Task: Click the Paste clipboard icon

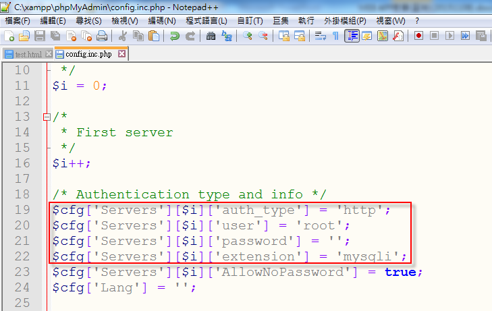Action: (x=154, y=36)
